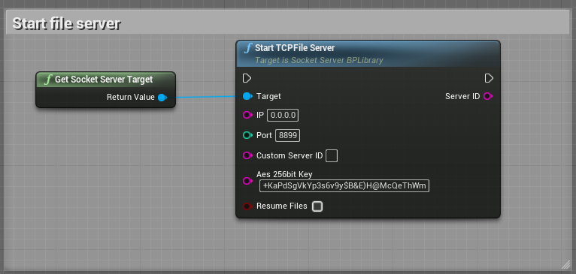Click the Aes 256bit Key text field
576x274 pixels.
point(344,186)
